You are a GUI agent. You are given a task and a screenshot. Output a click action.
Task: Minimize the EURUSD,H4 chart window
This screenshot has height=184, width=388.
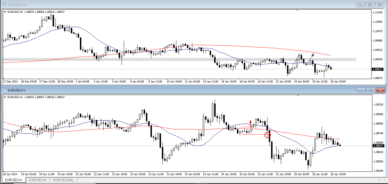360,5
